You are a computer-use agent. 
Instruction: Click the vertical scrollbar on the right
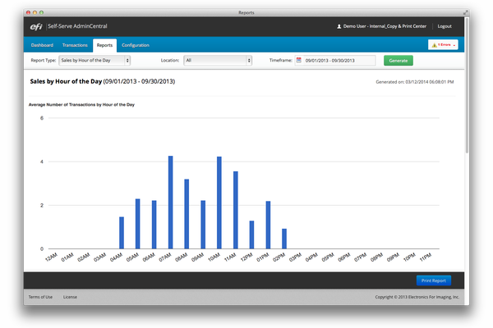467,84
